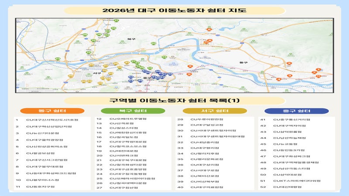Click the orange 동구 쉼터 header

pyautogui.click(x=52, y=111)
